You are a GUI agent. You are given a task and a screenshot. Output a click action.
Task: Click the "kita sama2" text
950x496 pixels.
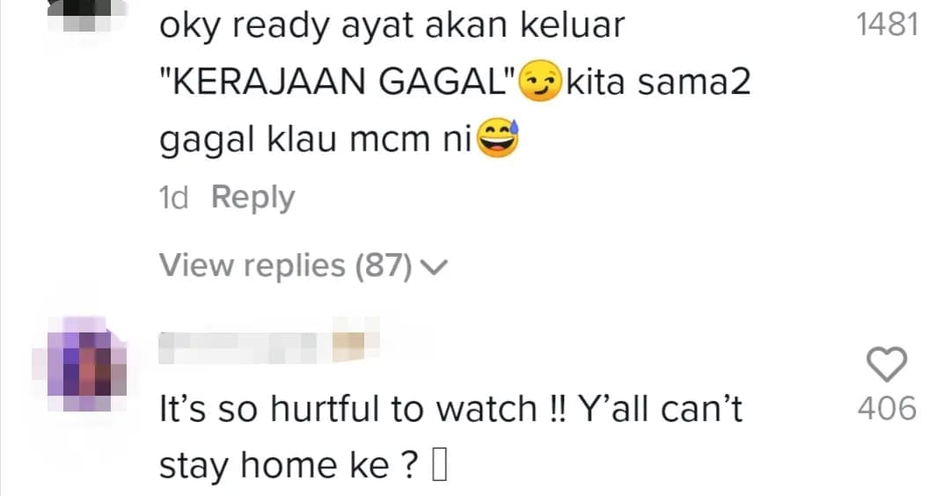click(658, 82)
